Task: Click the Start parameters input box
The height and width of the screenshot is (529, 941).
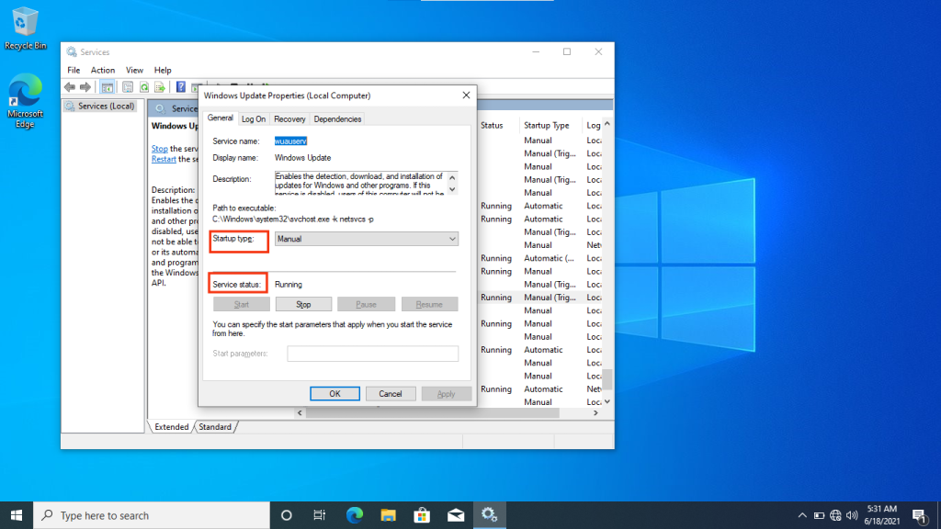Action: coord(373,354)
